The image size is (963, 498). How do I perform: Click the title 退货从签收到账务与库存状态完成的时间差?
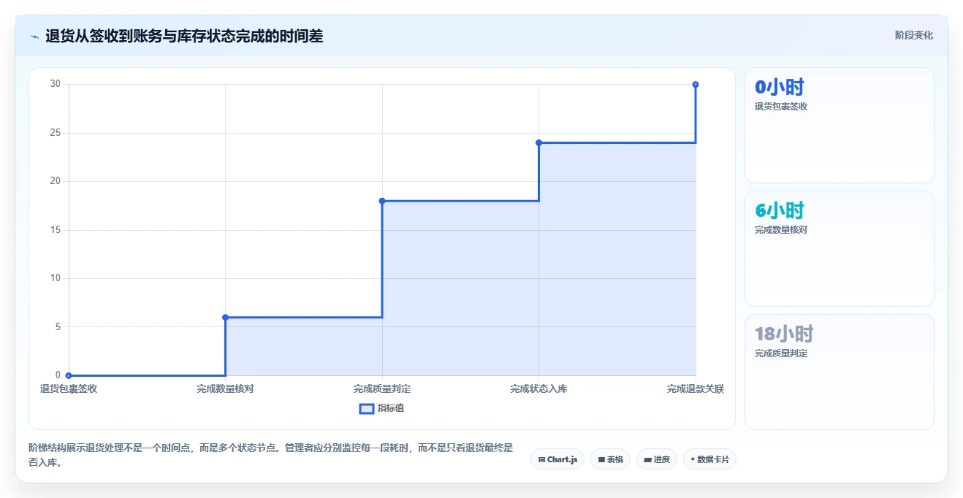[184, 36]
